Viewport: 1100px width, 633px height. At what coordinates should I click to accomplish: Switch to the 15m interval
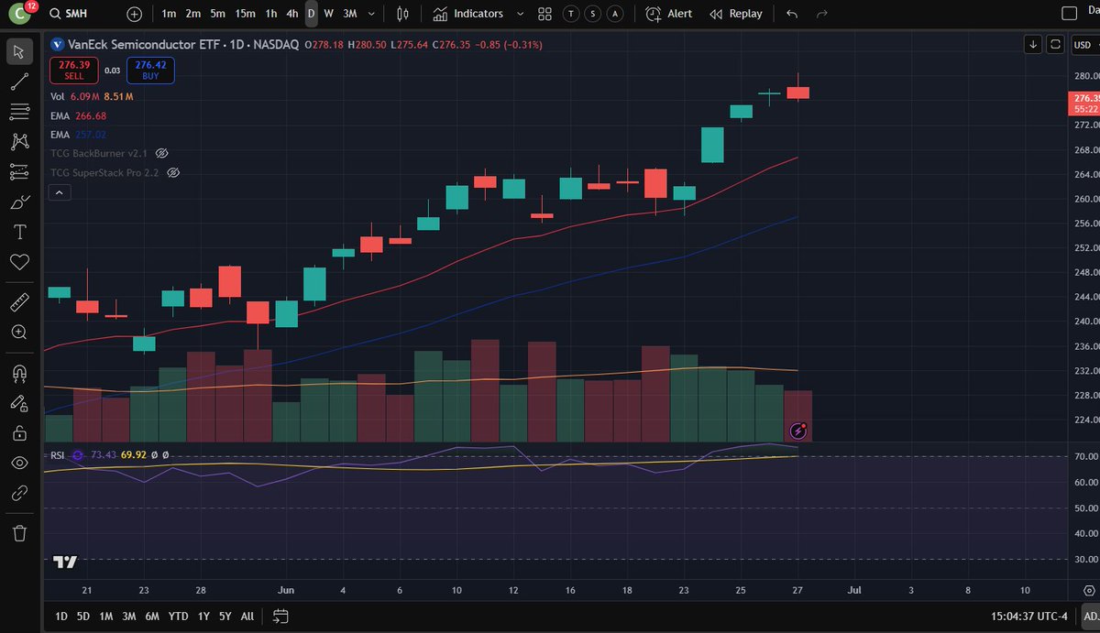(245, 14)
